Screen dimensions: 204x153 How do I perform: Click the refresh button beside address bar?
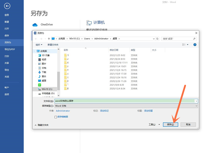(x=157, y=39)
